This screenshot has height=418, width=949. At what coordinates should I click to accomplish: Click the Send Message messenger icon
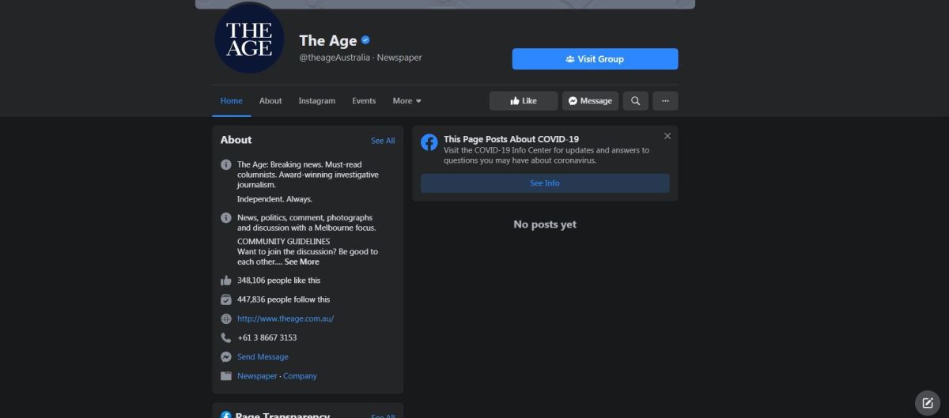point(226,357)
